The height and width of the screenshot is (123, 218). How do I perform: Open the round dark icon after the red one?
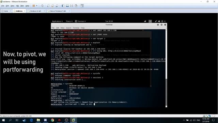click(66, 120)
